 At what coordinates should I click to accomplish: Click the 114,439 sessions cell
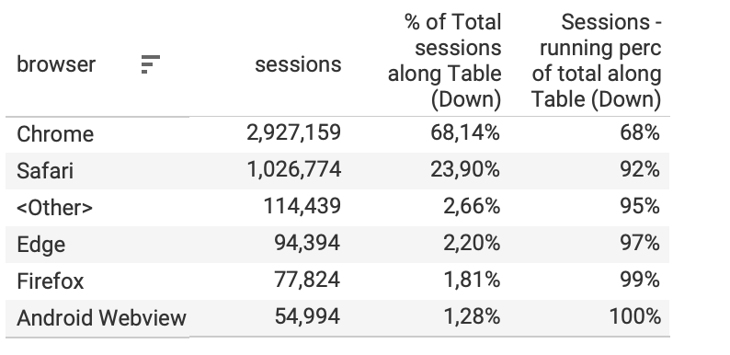tap(302, 206)
